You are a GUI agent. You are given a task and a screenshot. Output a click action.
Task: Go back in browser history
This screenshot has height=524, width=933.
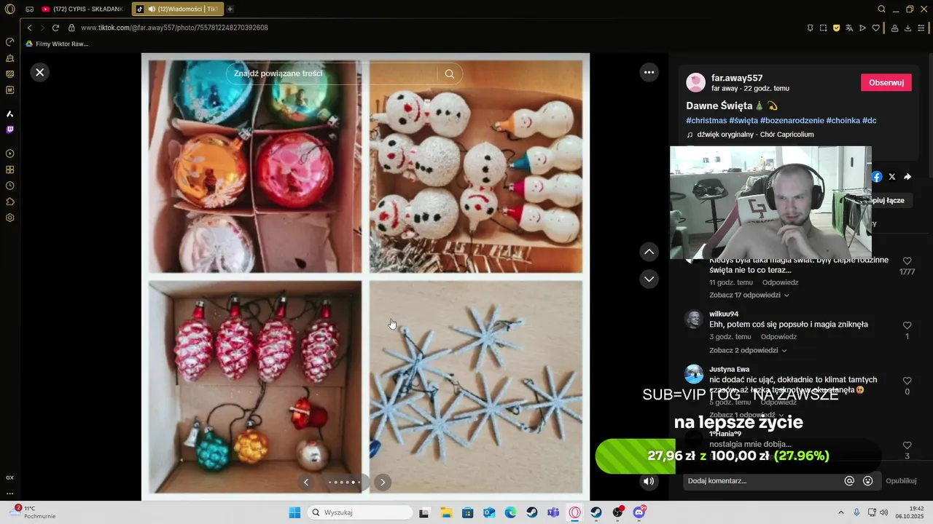click(29, 28)
